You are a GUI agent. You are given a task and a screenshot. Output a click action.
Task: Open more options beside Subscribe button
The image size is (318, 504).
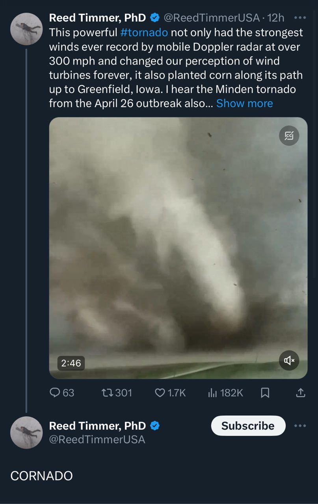(x=300, y=426)
